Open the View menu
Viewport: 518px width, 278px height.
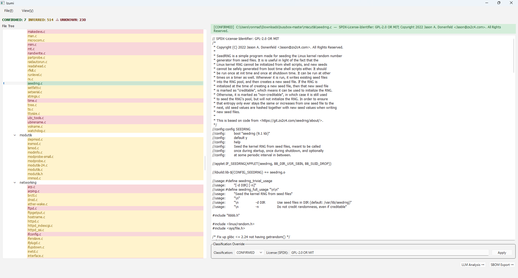(27, 11)
